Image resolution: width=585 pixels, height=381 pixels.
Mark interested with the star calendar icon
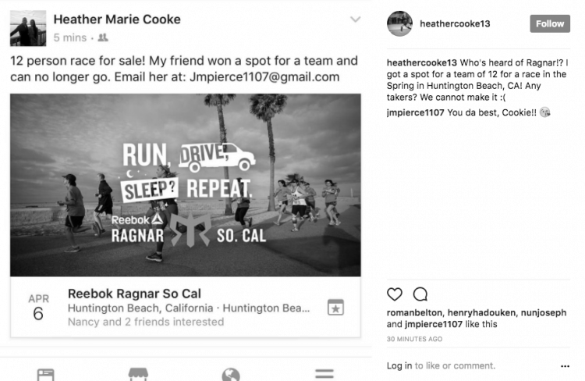(335, 307)
